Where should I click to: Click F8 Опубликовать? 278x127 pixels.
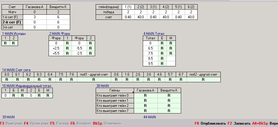210,123
